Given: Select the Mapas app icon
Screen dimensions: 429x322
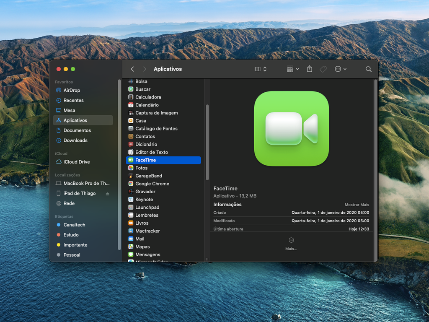Looking at the screenshot, I should (131, 247).
